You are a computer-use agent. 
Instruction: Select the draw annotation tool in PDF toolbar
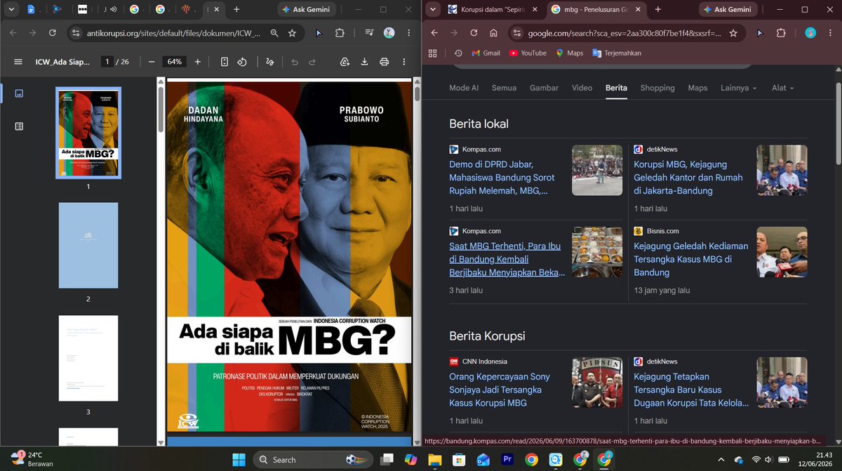click(269, 62)
